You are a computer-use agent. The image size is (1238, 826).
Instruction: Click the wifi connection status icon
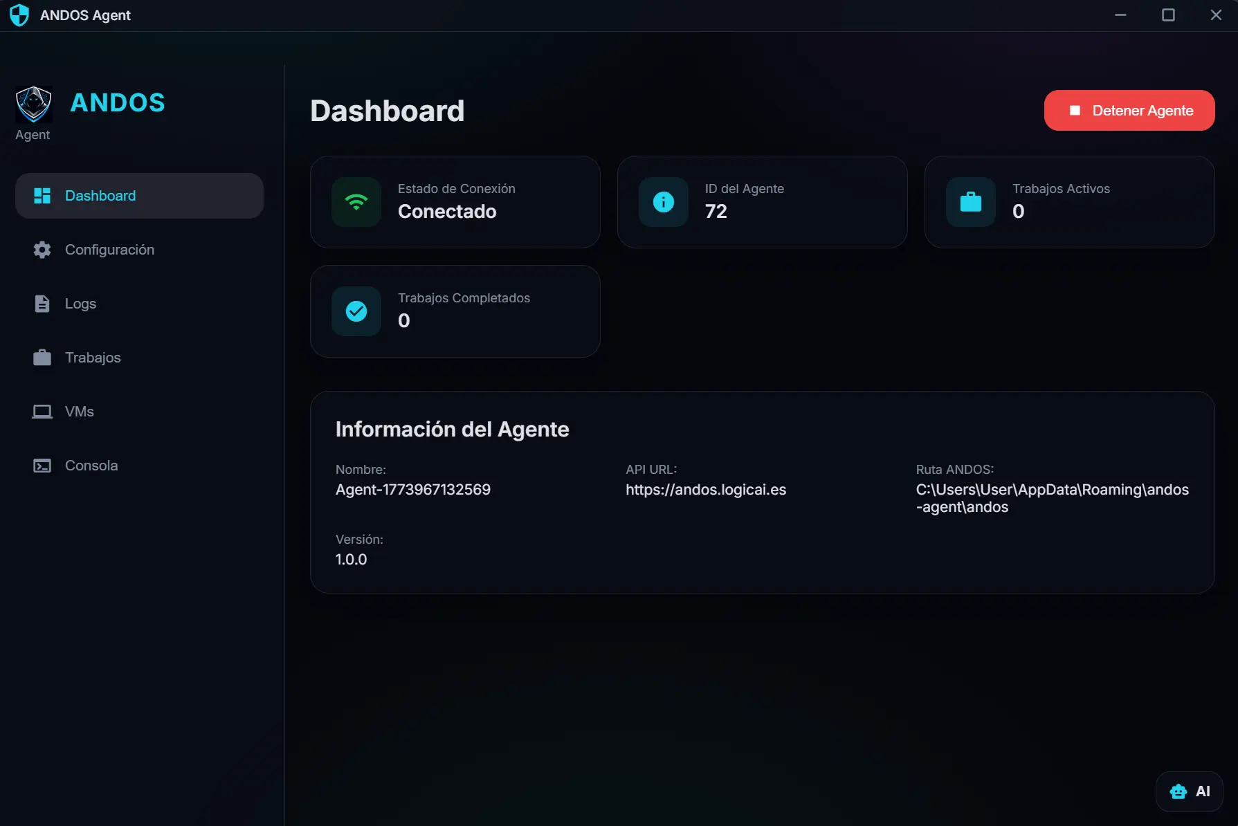coord(356,202)
